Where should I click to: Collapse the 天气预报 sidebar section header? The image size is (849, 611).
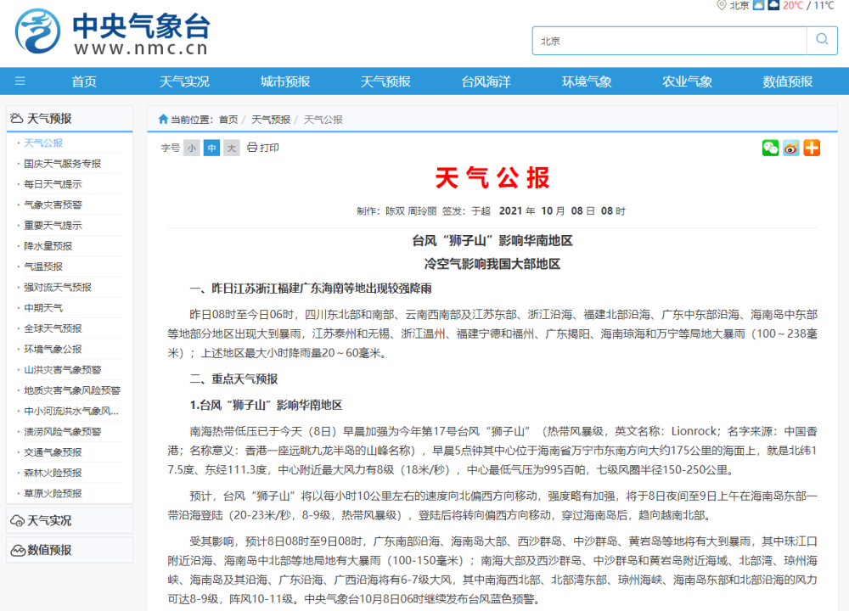[x=69, y=119]
